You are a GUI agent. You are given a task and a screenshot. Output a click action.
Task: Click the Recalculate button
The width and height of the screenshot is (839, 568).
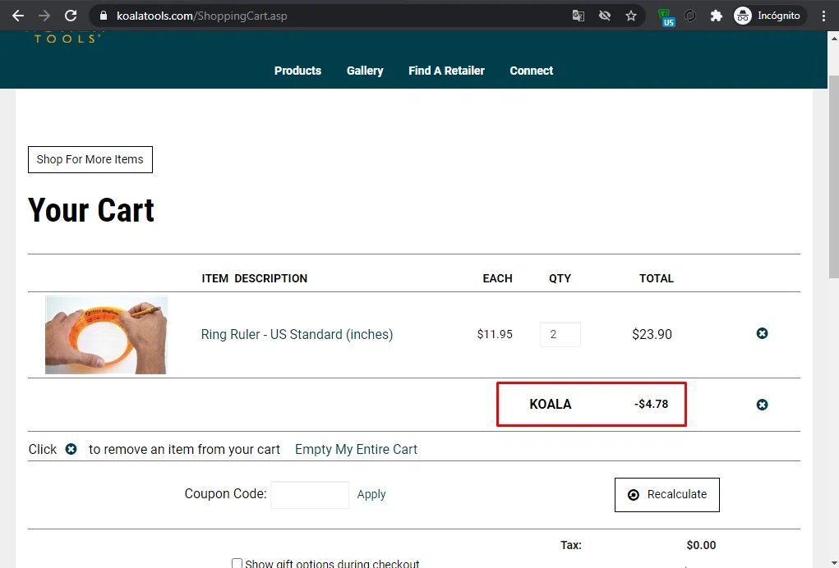pos(666,495)
